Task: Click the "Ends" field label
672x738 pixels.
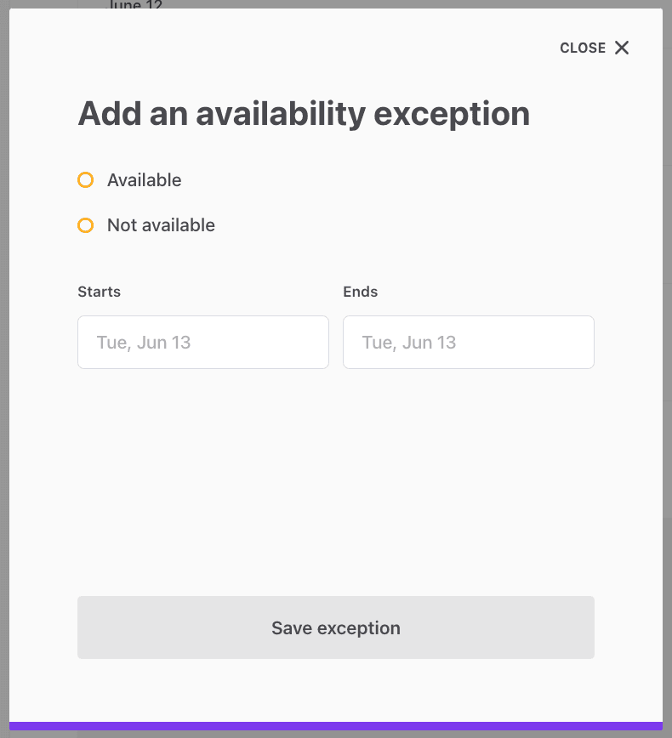Action: click(360, 292)
